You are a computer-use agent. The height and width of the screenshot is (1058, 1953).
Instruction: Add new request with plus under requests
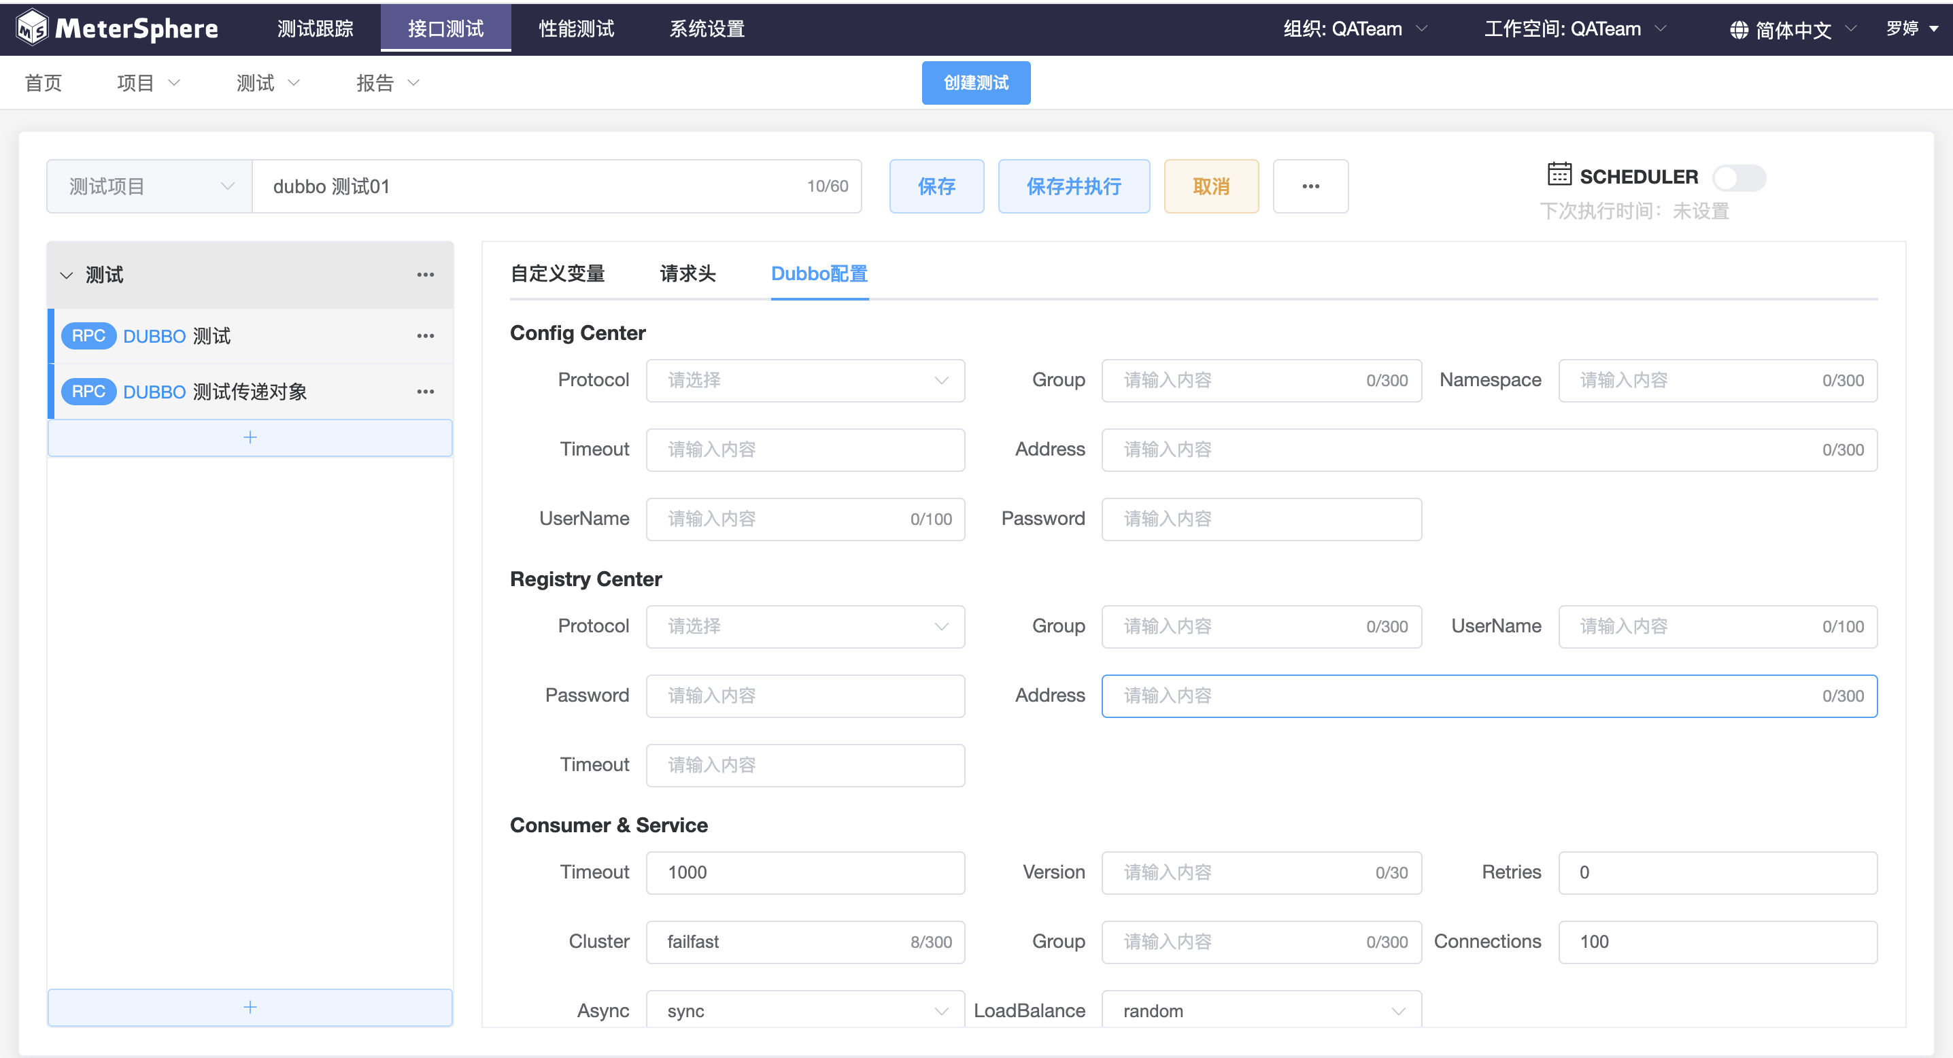point(250,437)
